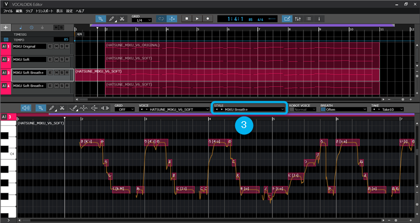Open the ヘルプ menu

(80, 11)
